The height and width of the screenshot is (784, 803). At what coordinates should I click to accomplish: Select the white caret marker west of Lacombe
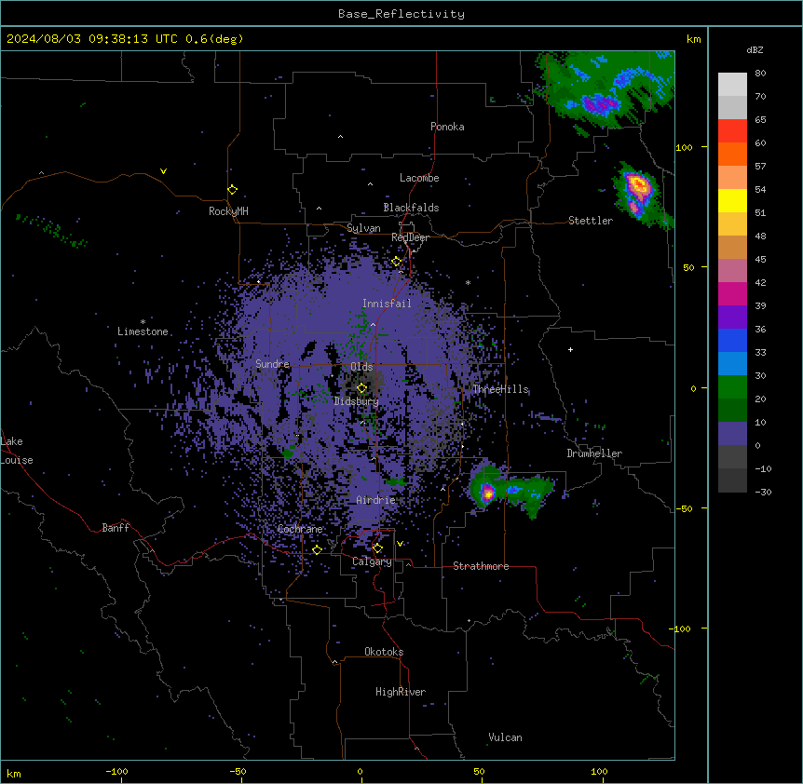coord(370,184)
